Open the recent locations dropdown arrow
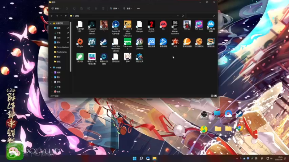Image resolution: width=289 pixels, height=162 pixels. coord(61,16)
